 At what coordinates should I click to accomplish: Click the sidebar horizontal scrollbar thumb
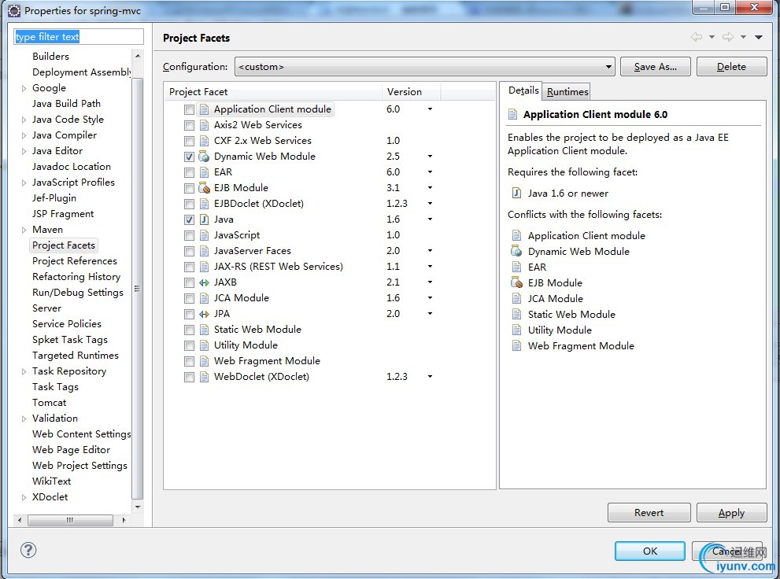(x=70, y=520)
